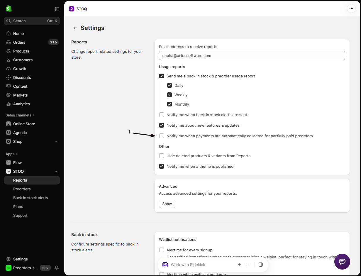Click the 116 orders count badge

pyautogui.click(x=53, y=42)
